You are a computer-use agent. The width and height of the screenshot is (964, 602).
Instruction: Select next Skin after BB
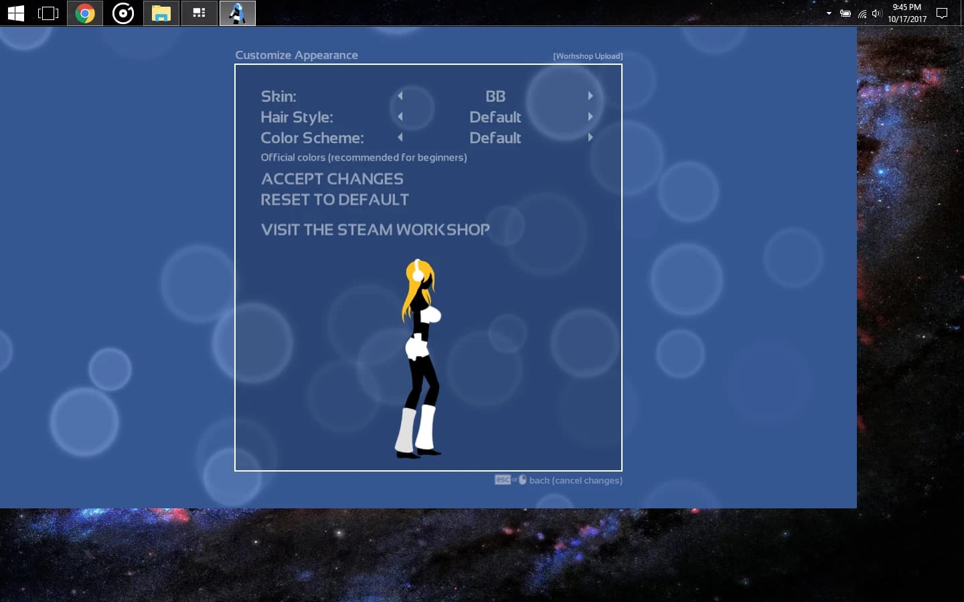(x=590, y=96)
